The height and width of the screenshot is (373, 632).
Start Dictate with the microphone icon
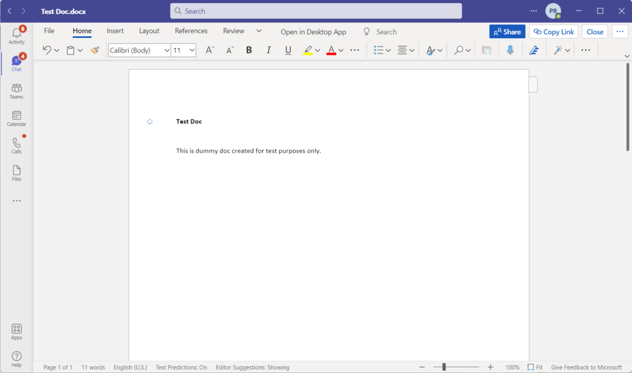click(x=509, y=50)
